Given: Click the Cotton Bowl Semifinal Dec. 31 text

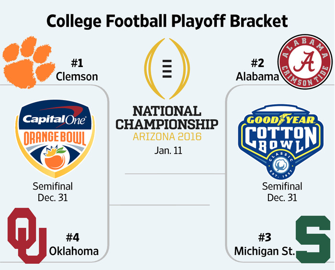Looking at the screenshot, I should coord(282,192).
